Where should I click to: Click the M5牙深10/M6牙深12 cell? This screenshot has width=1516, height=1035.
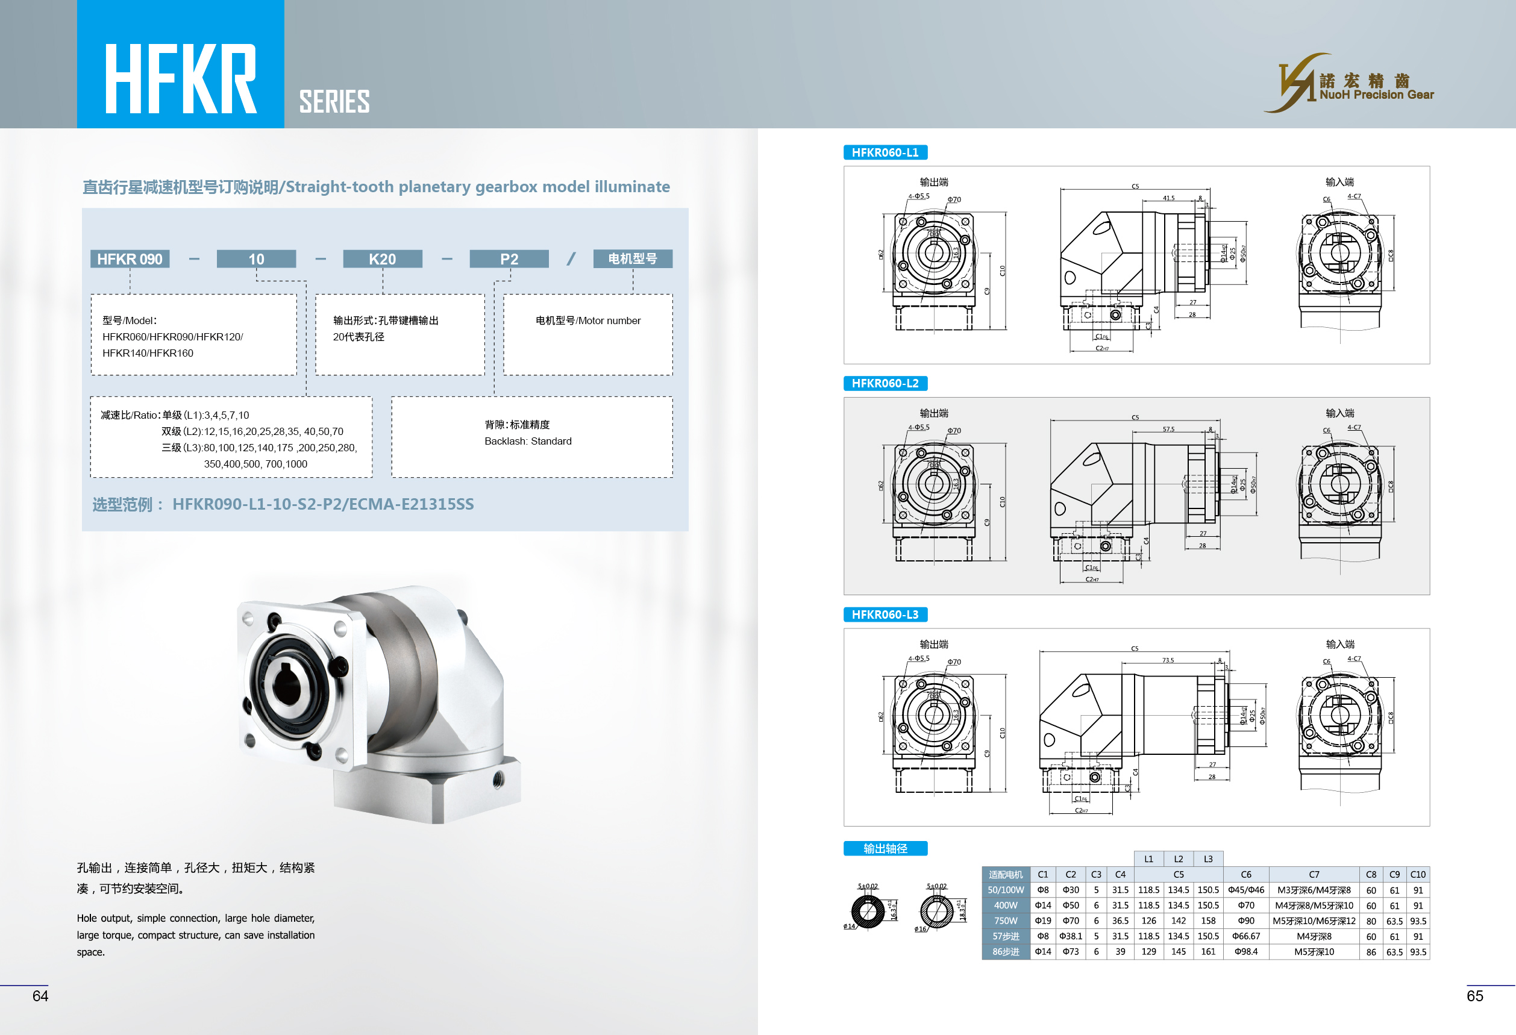pos(1314,921)
